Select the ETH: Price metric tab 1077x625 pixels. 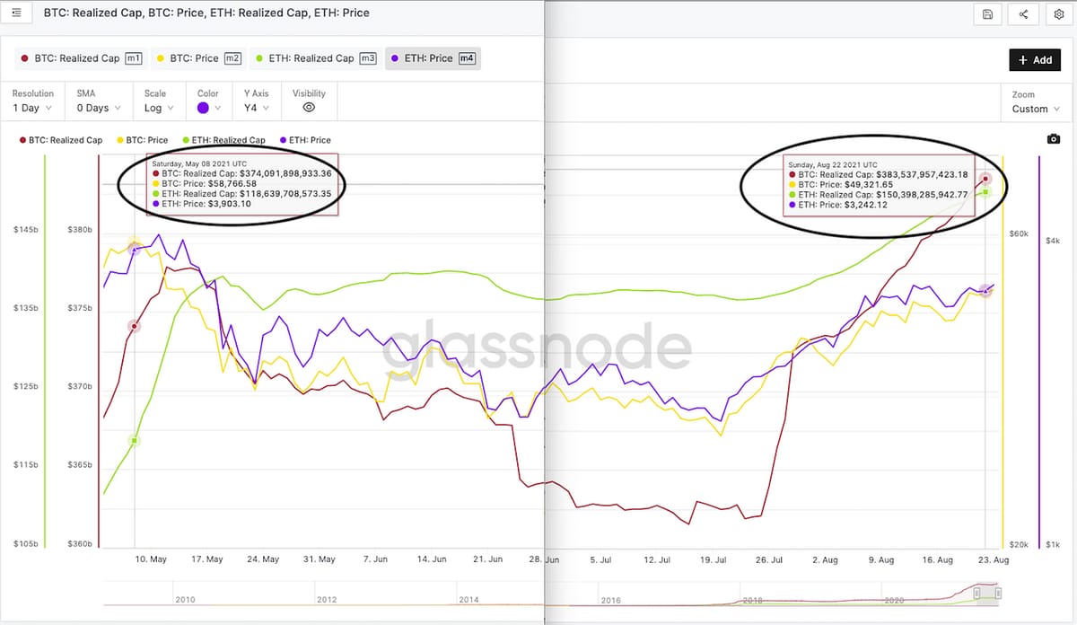433,58
